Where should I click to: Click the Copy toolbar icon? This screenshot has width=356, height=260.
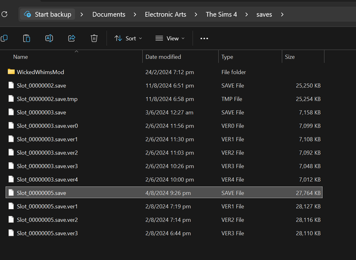tap(4, 38)
